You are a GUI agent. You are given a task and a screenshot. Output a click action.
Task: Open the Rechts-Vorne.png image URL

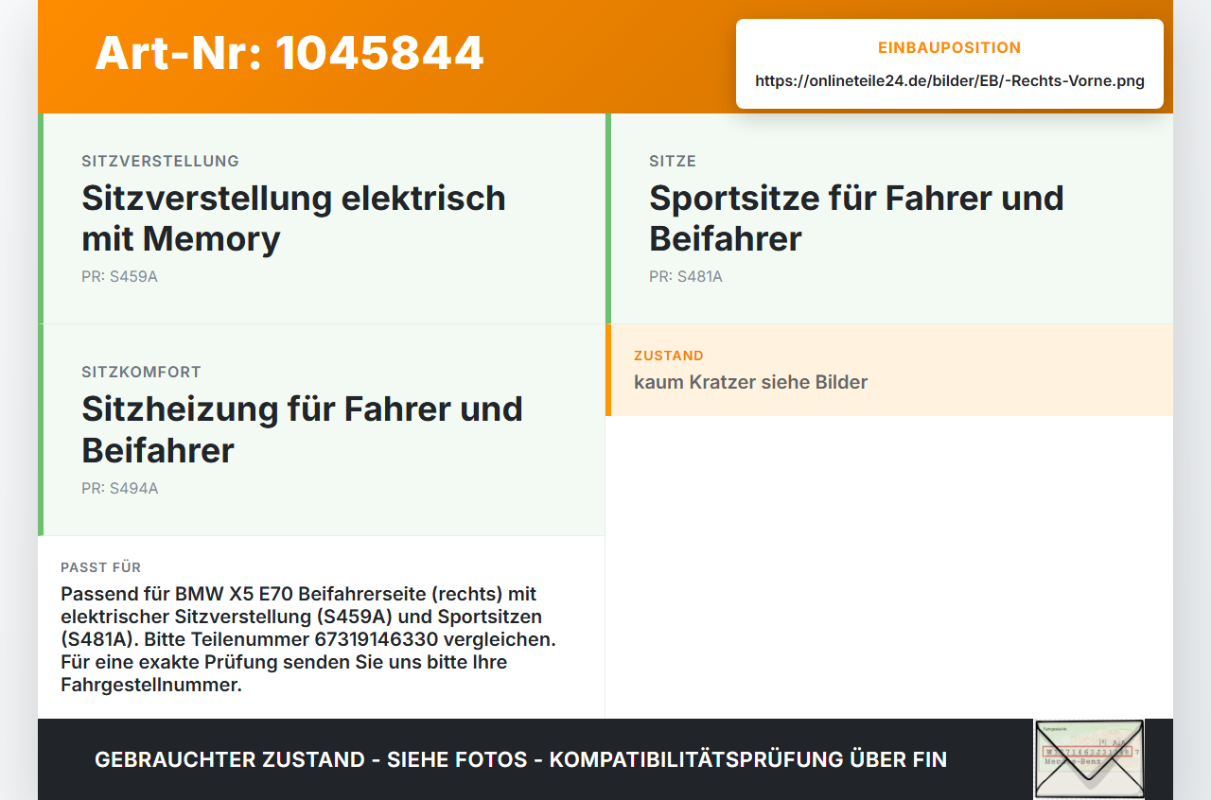point(950,80)
